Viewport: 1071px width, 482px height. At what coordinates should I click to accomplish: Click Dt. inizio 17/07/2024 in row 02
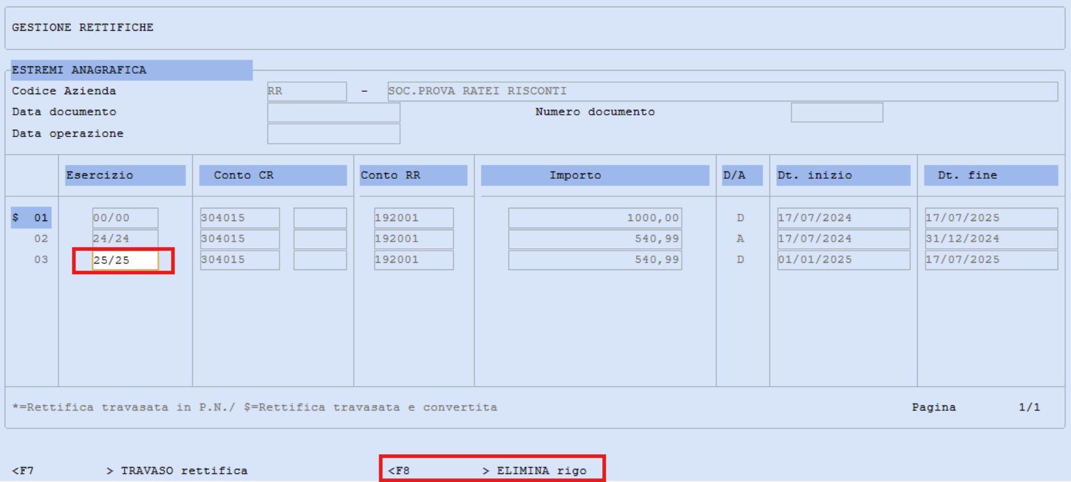[x=844, y=239]
